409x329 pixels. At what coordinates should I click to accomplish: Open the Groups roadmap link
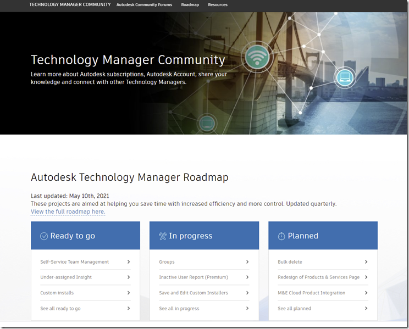tap(167, 262)
